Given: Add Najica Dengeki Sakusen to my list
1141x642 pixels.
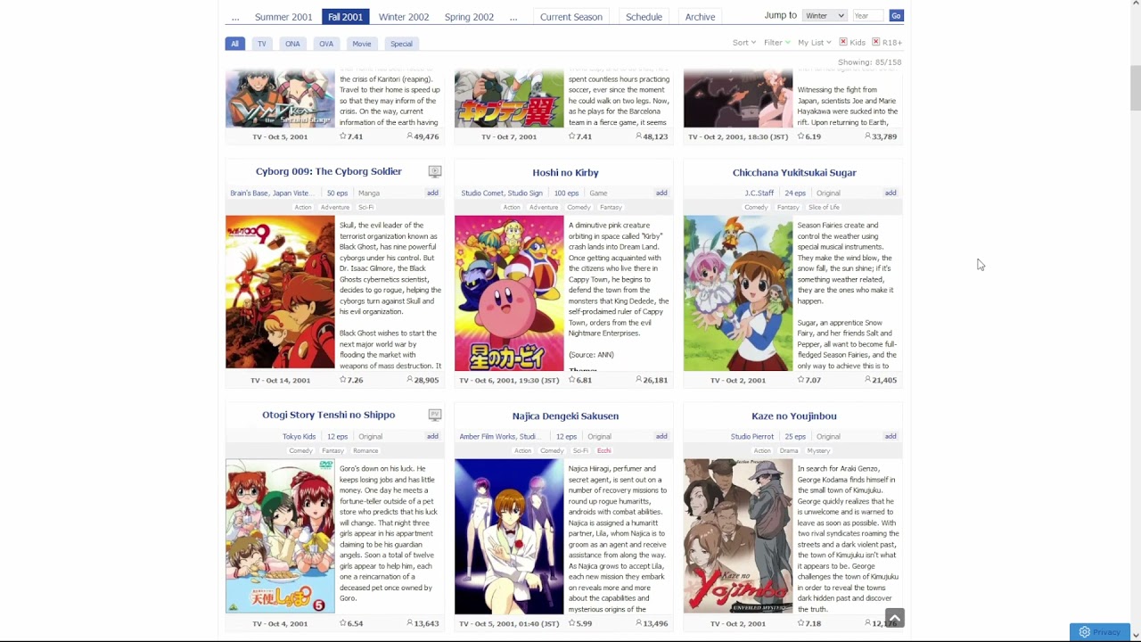Looking at the screenshot, I should coord(661,436).
